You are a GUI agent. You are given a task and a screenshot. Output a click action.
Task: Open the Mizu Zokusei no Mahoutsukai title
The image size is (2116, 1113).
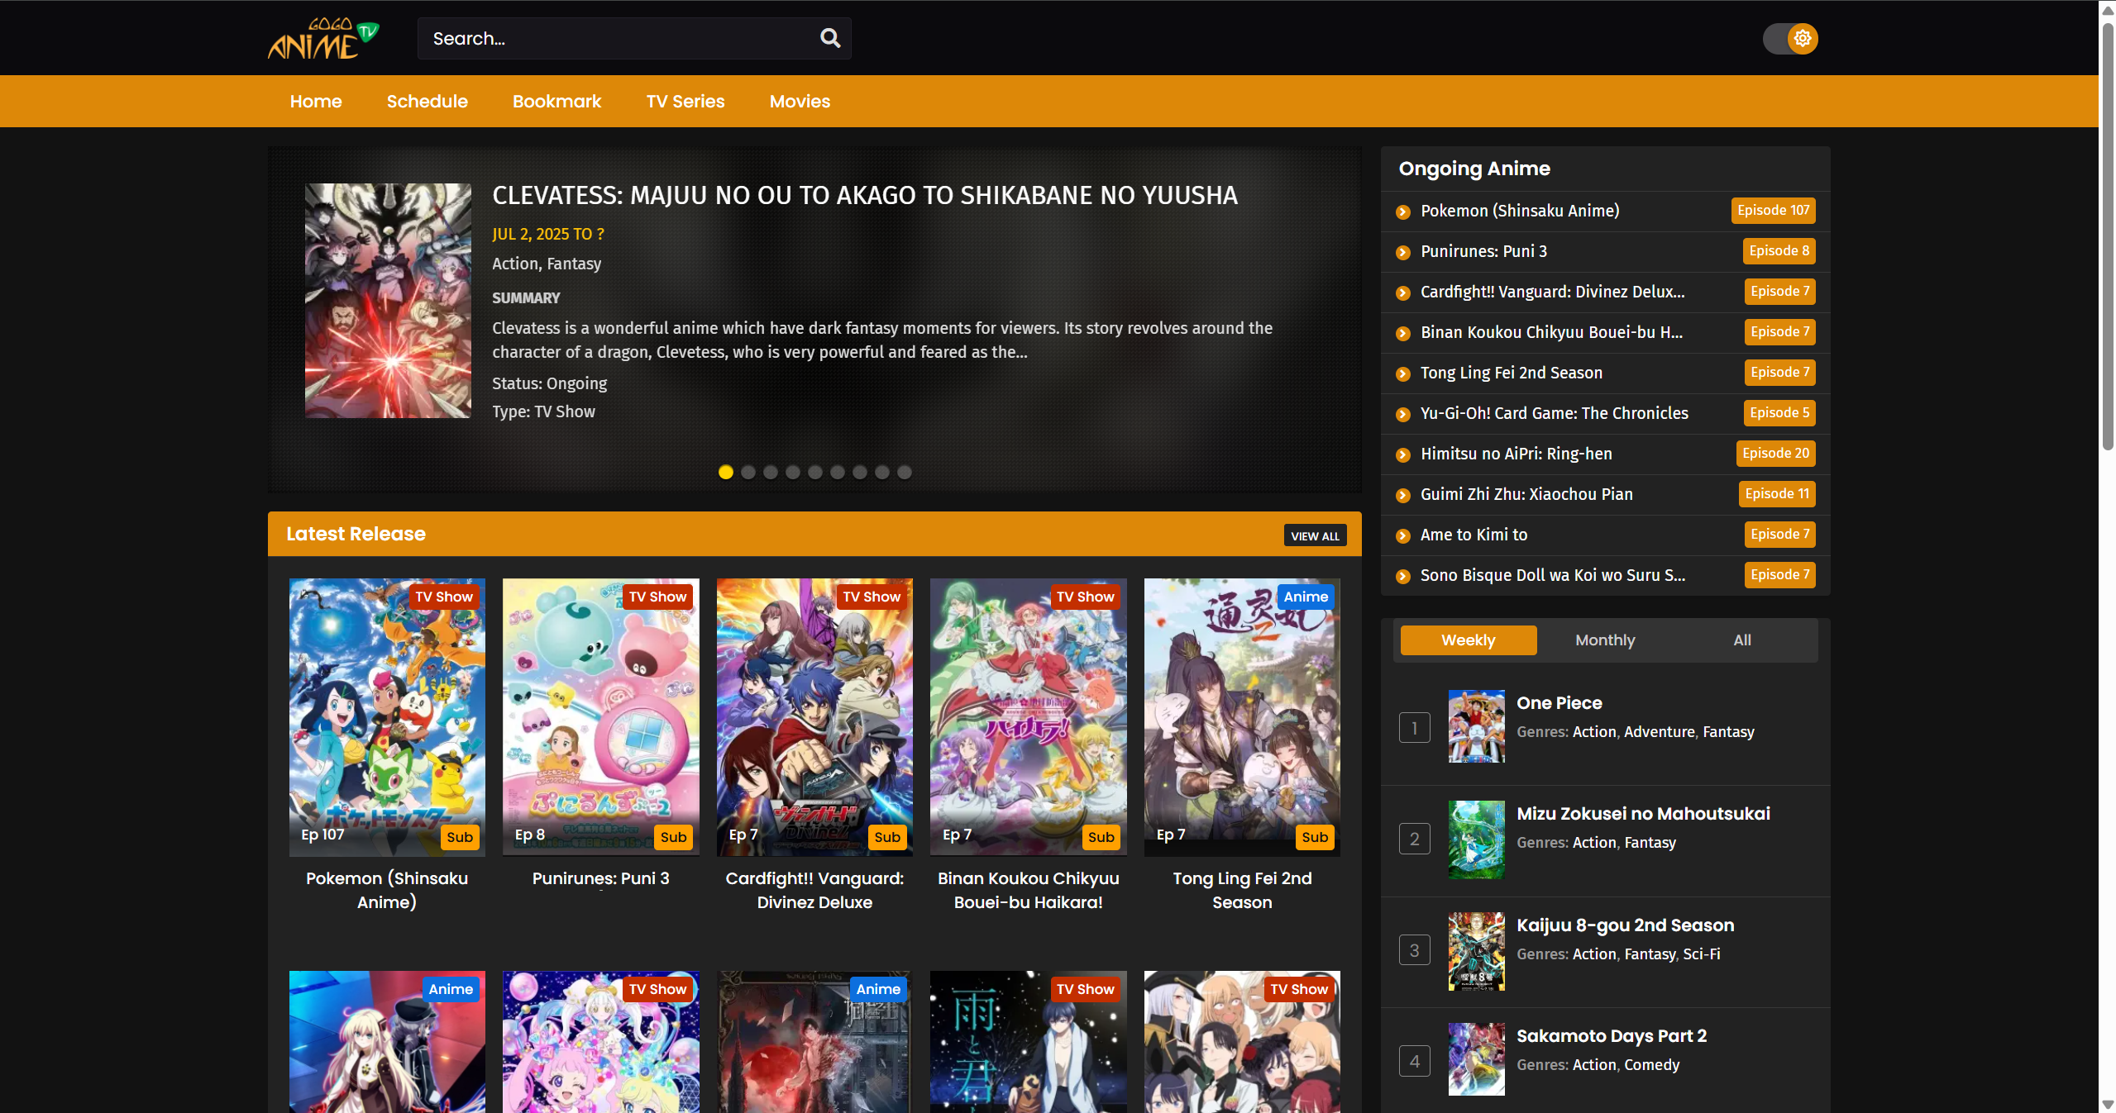pos(1643,814)
